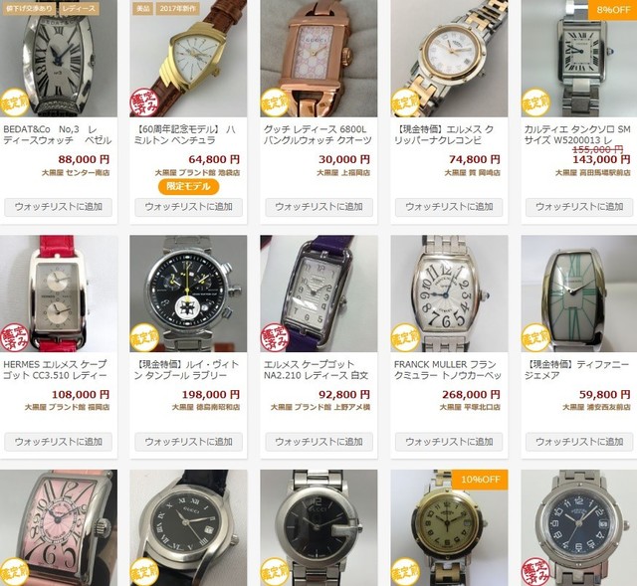Add BEDAT&Co No.3 watch to watchlist
Image resolution: width=637 pixels, height=586 pixels.
58,207
